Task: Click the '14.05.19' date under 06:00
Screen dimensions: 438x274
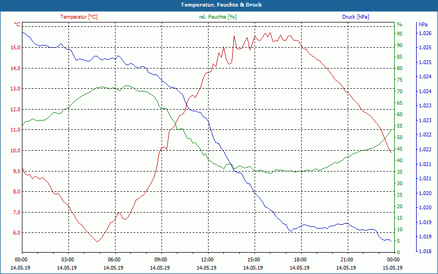Action: click(113, 267)
